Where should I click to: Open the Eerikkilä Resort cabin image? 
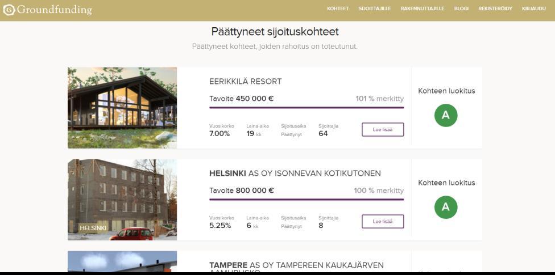122,108
